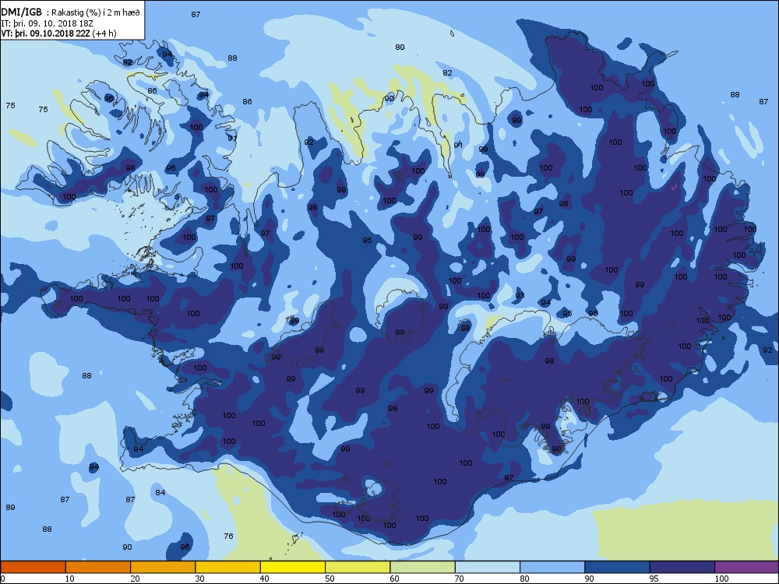Select the 'IT: þri. 09. 10. 2018 18Z' line
Image resolution: width=779 pixels, height=584 pixels.
point(48,23)
